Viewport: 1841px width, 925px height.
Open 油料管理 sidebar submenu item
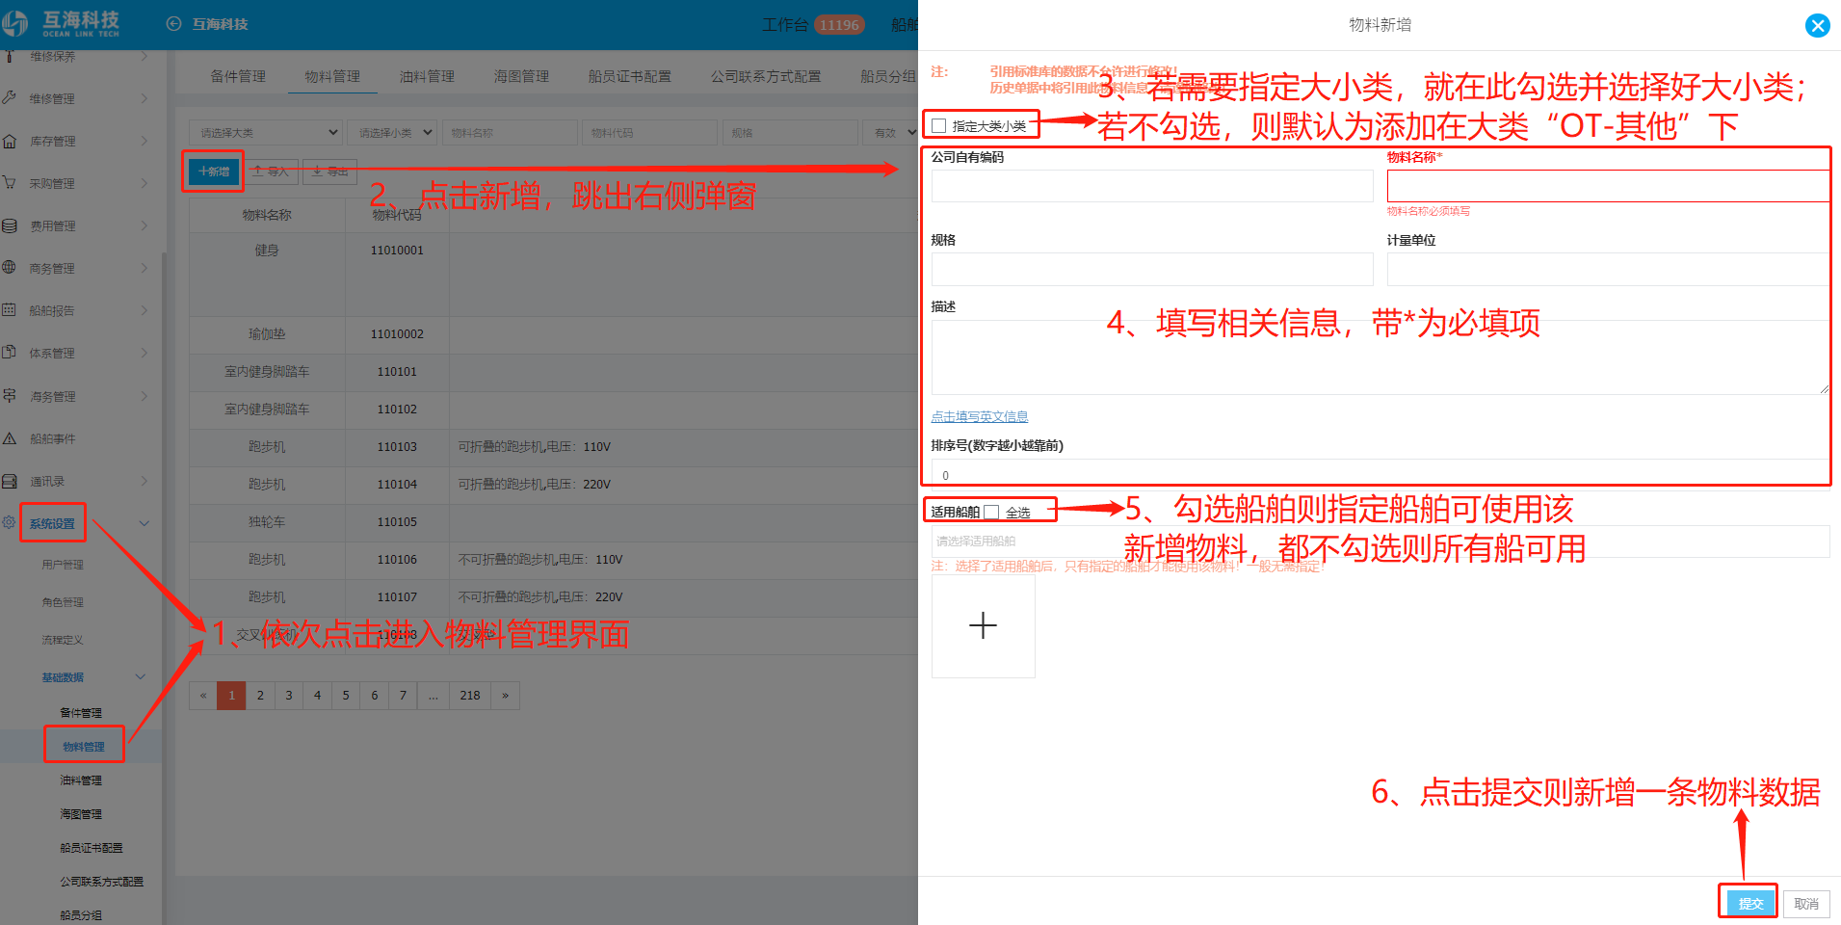coord(81,780)
